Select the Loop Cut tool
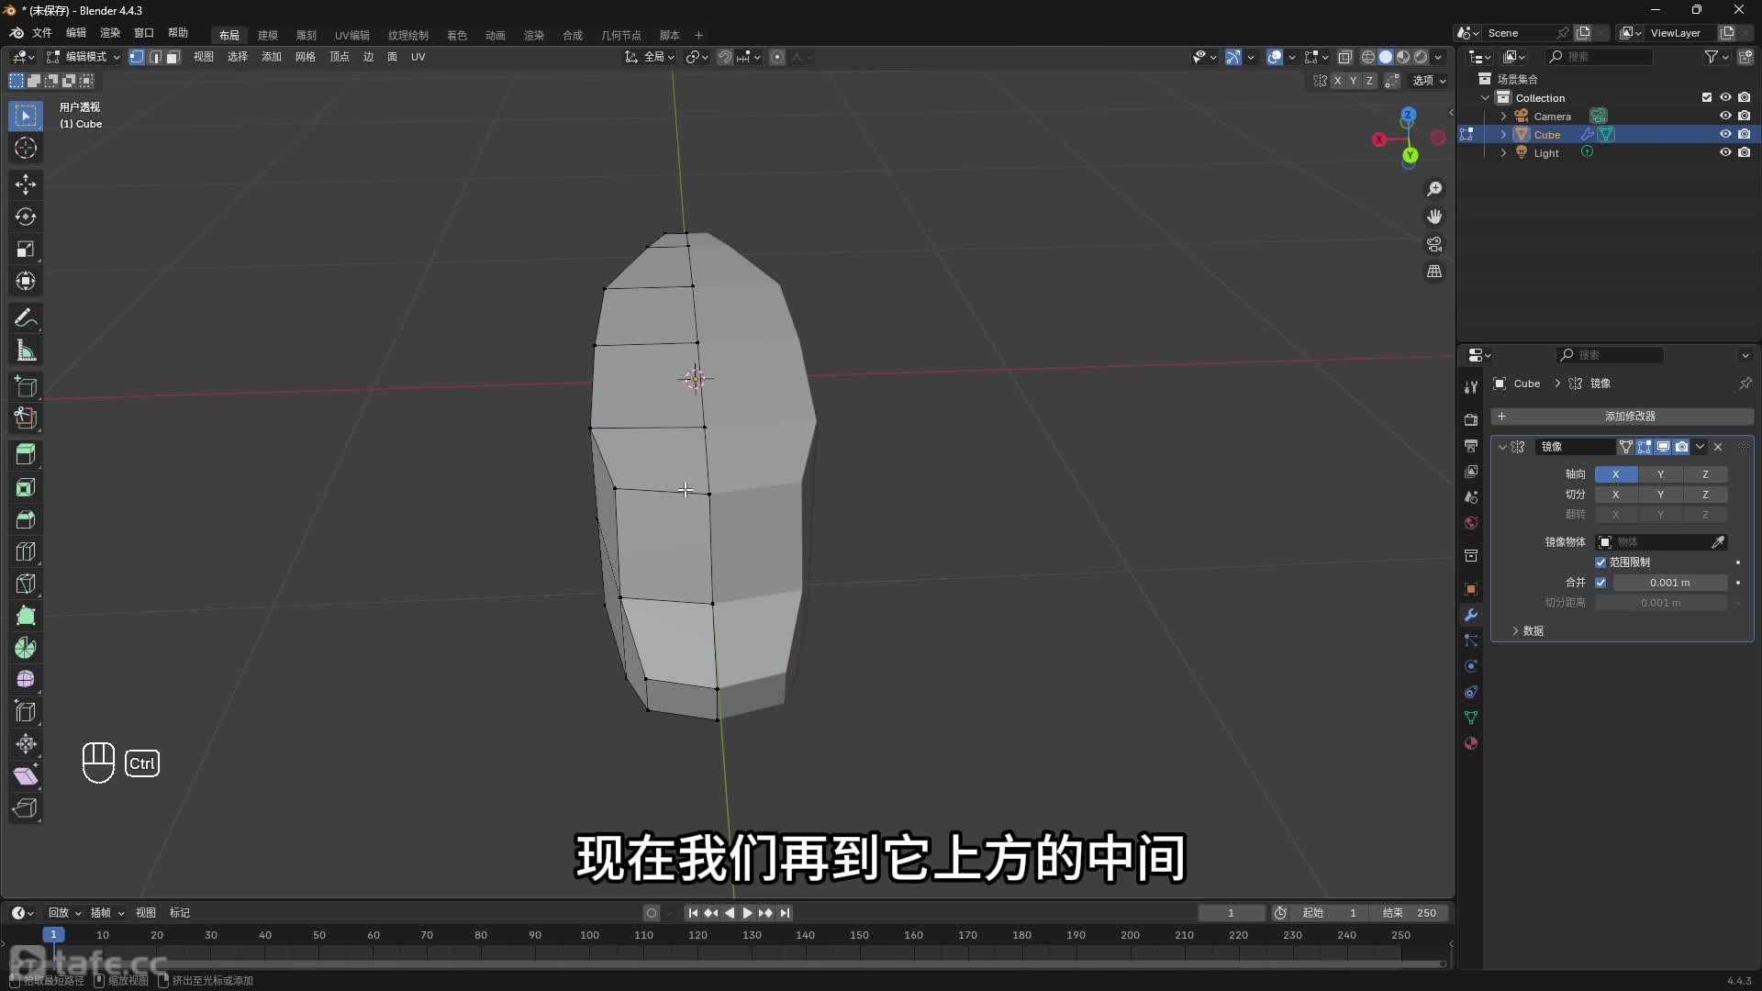This screenshot has width=1762, height=991. point(26,551)
